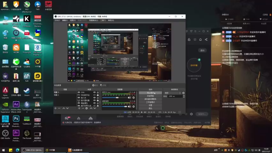Click 工作室模式 studio mode button
Viewport: 272px width, 153px height.
(150, 102)
